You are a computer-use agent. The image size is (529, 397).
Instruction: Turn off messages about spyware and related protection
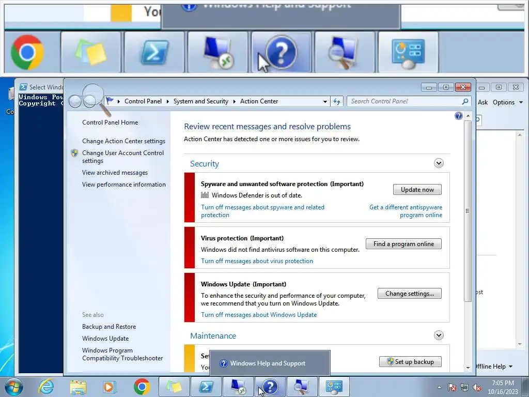tap(262, 211)
